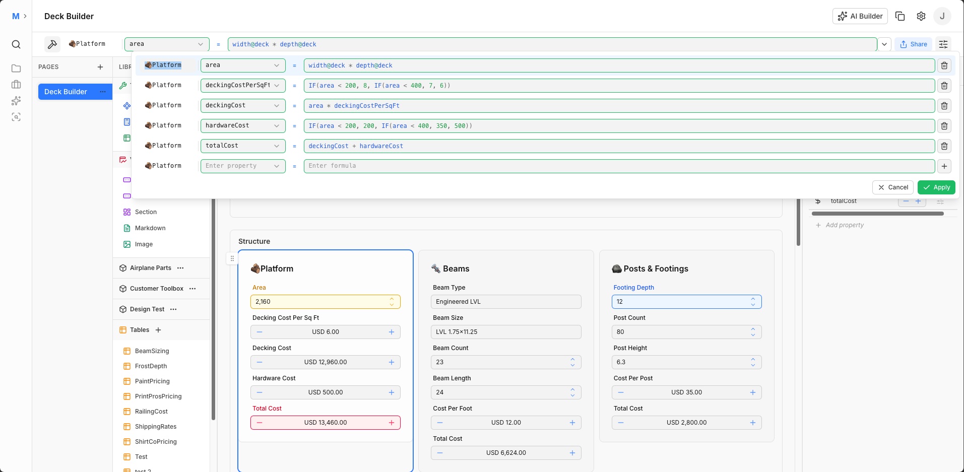964x472 pixels.
Task: Decrease the Platform Total Cost value
Action: pyautogui.click(x=260, y=423)
